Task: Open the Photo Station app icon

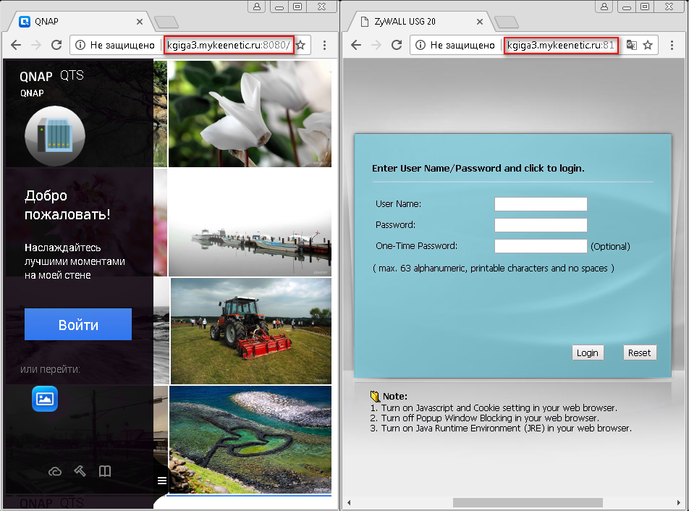Action: coord(45,398)
